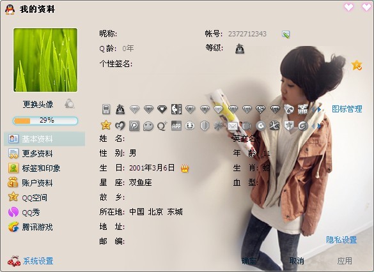374x272 pixels.
Task: Click the gray penguin icon beside the phone icon
Action: [x=120, y=109]
